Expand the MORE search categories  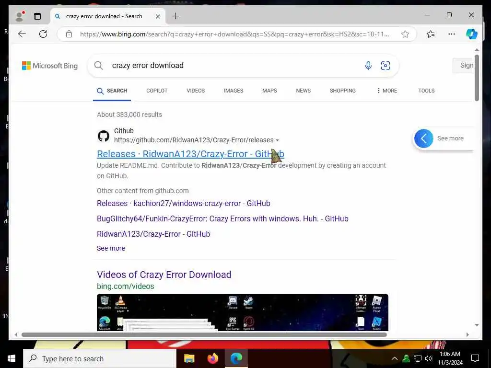(x=387, y=91)
